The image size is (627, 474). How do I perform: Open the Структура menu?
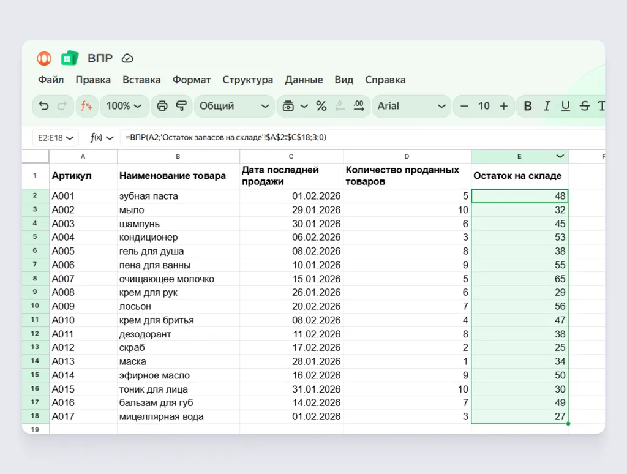point(248,80)
